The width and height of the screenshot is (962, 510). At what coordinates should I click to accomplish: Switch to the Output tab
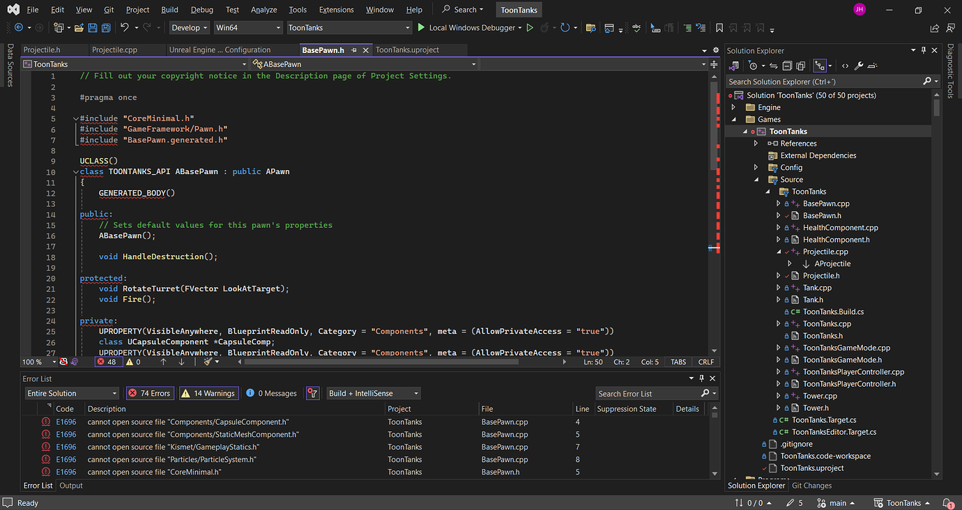coord(70,485)
